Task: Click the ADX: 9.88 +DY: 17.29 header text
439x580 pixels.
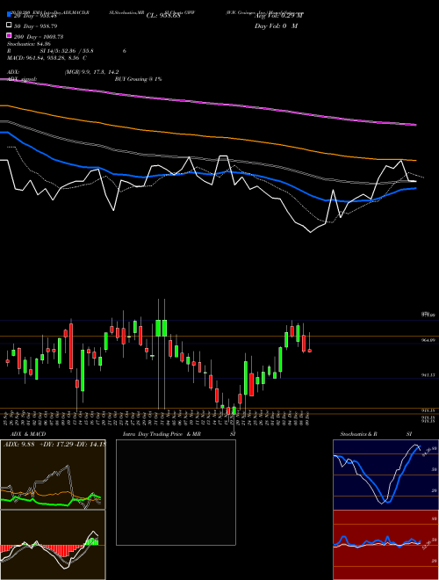Action: coord(54,444)
